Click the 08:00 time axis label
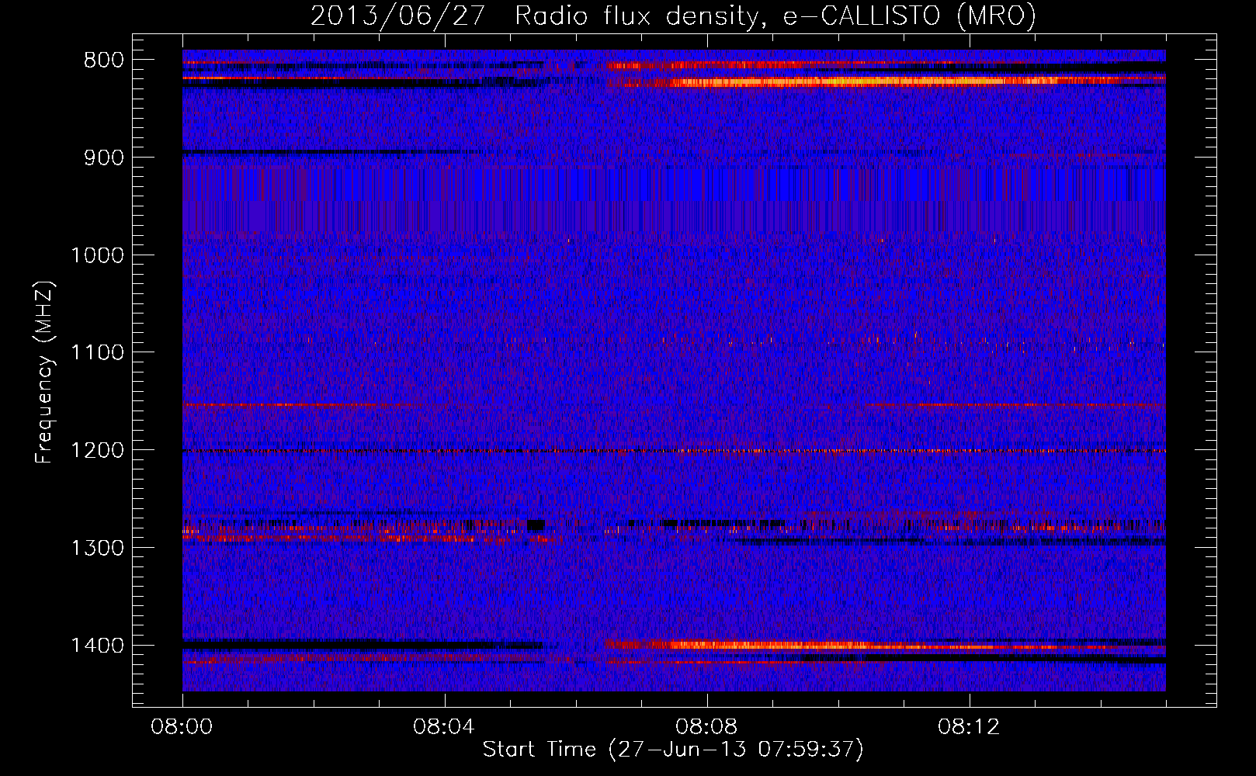1256x776 pixels. [182, 727]
